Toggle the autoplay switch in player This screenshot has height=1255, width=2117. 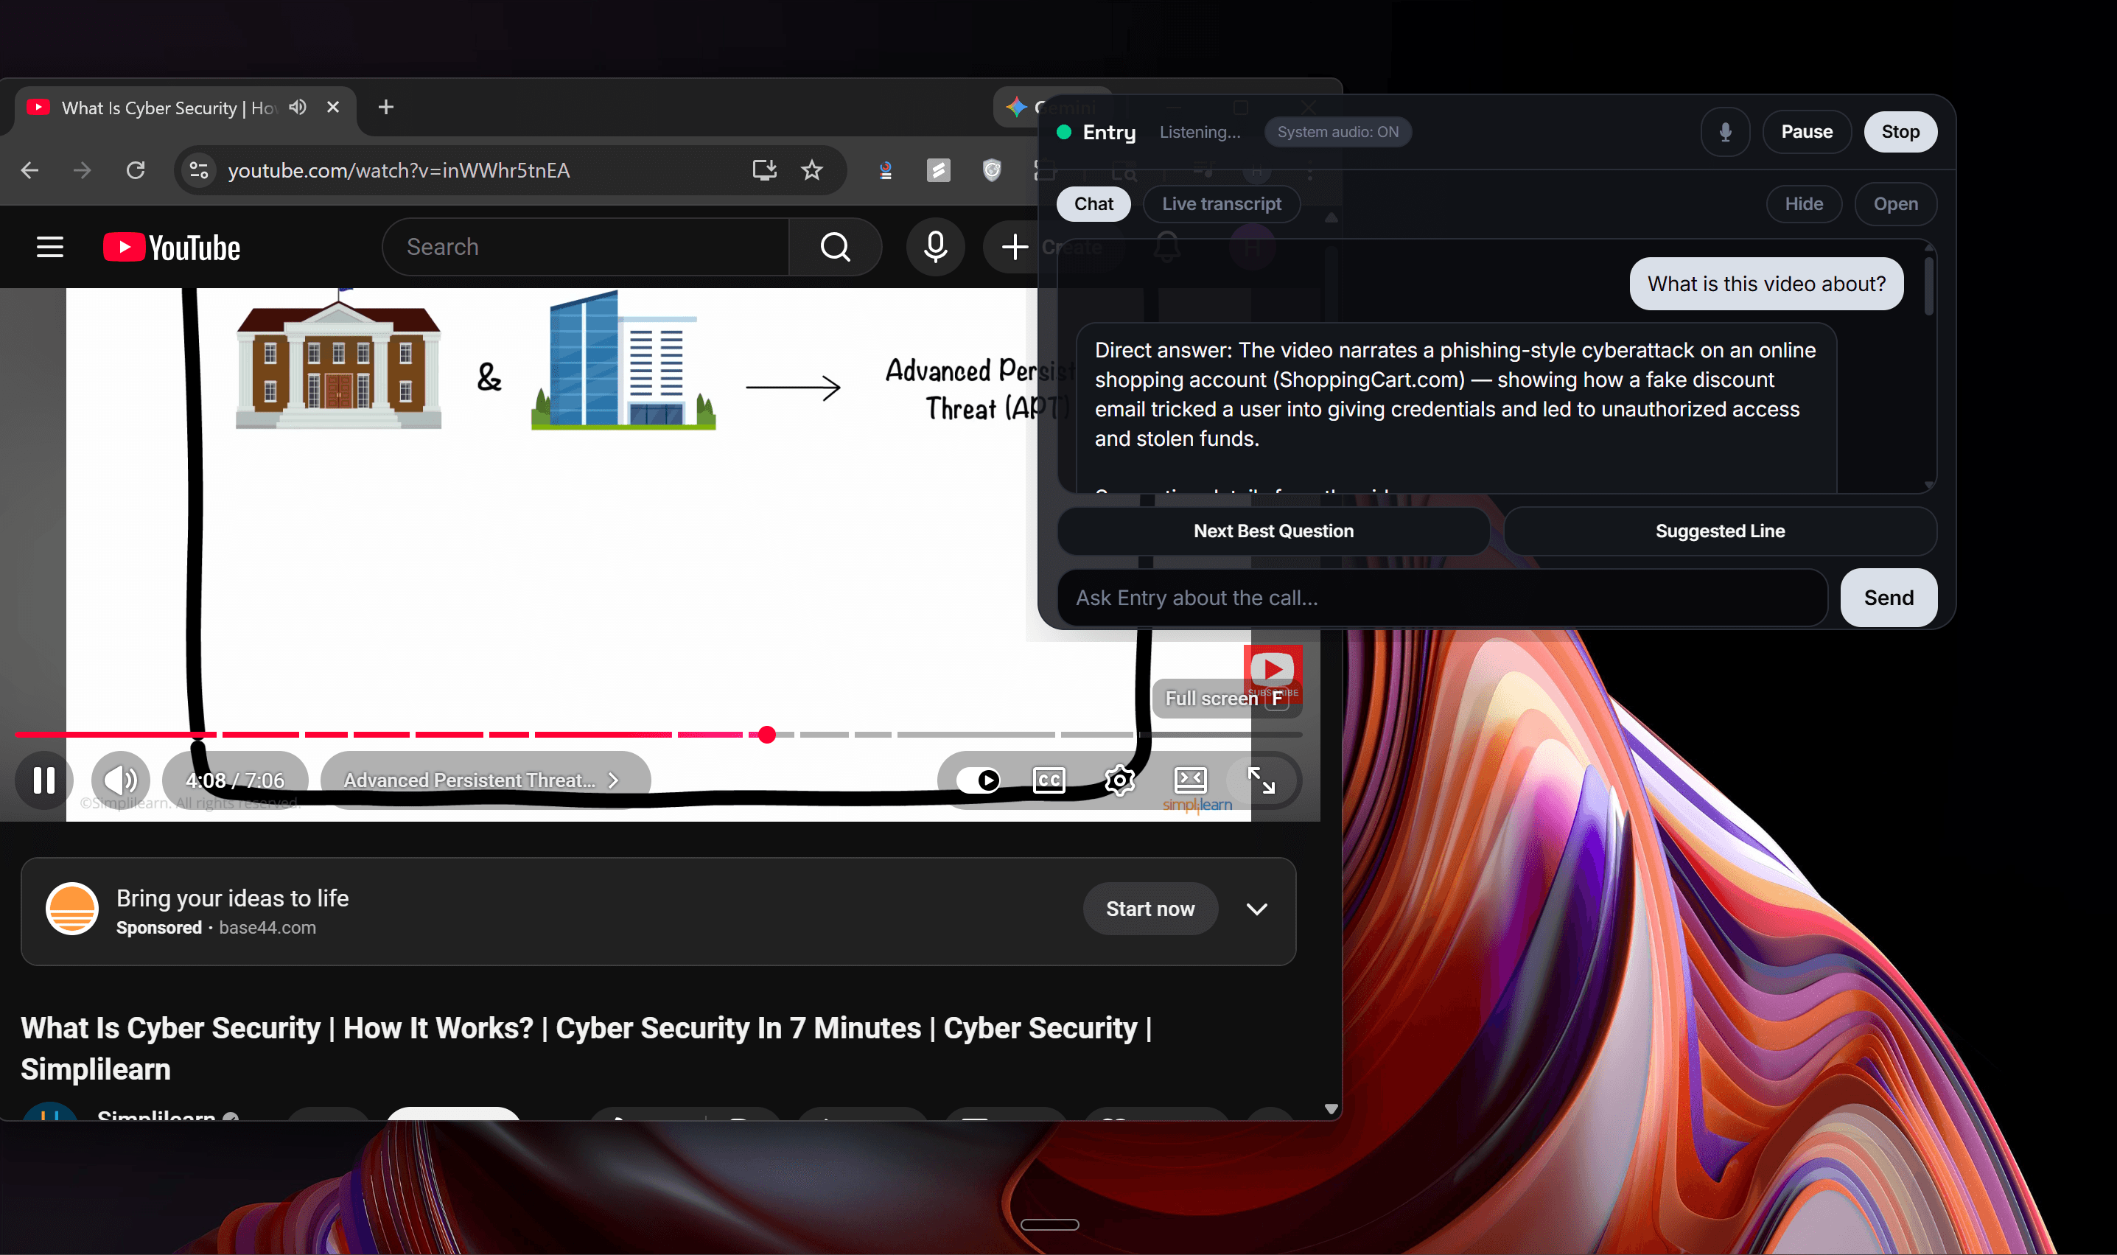[x=979, y=780]
